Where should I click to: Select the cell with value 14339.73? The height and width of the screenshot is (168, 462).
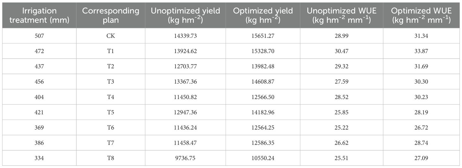tap(185, 36)
